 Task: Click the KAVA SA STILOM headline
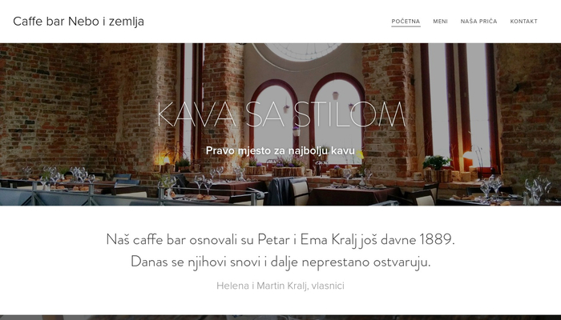point(280,114)
